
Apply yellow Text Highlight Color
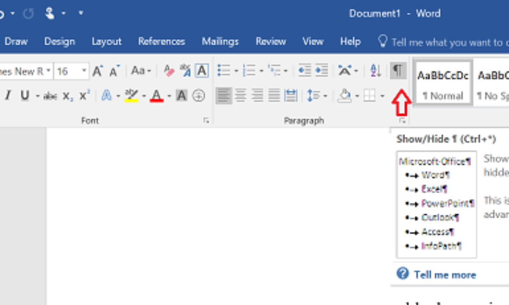pyautogui.click(x=131, y=96)
